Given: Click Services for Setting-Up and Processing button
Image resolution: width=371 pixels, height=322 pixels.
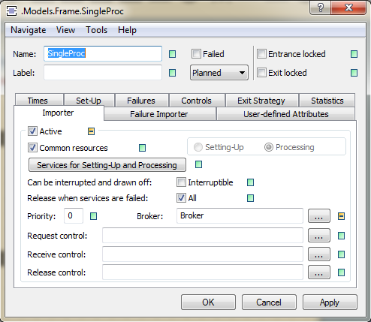Looking at the screenshot, I should click(107, 165).
